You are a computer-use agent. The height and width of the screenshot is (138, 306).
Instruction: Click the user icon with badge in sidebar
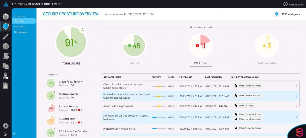[x=6, y=76]
